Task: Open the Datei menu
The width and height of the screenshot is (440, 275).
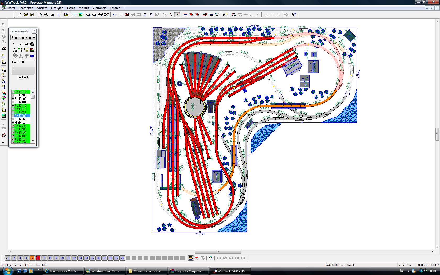Action: (x=11, y=8)
